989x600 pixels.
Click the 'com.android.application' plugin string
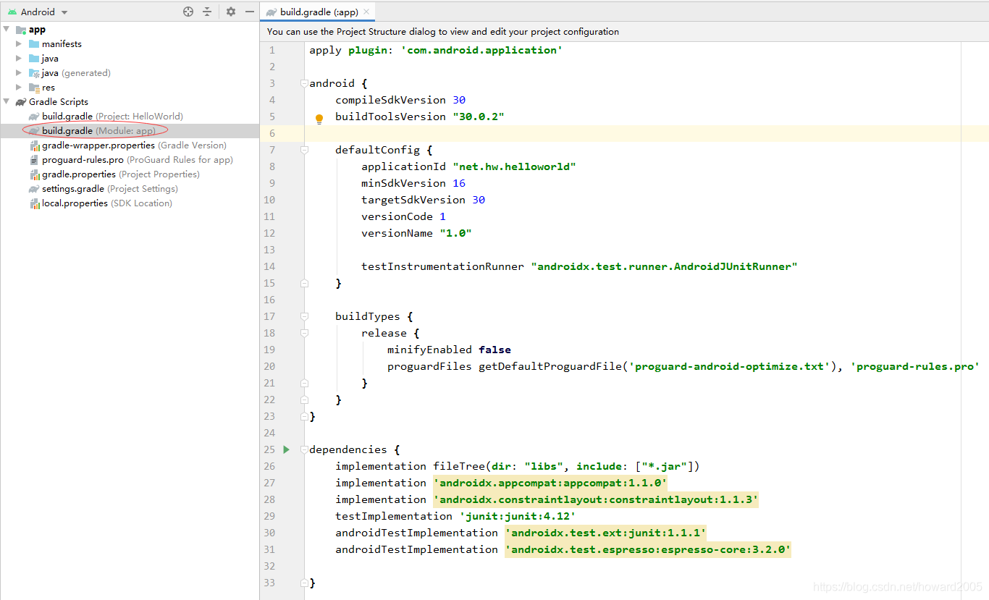pyautogui.click(x=481, y=50)
